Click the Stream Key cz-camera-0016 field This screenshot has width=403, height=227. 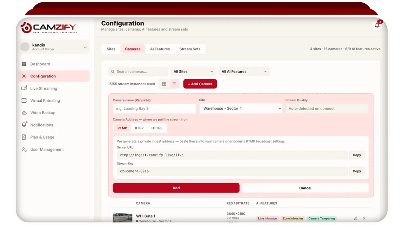point(232,171)
